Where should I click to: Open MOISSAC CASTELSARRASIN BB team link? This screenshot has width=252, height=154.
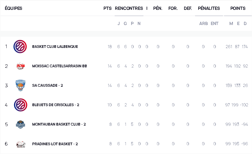[60, 66]
